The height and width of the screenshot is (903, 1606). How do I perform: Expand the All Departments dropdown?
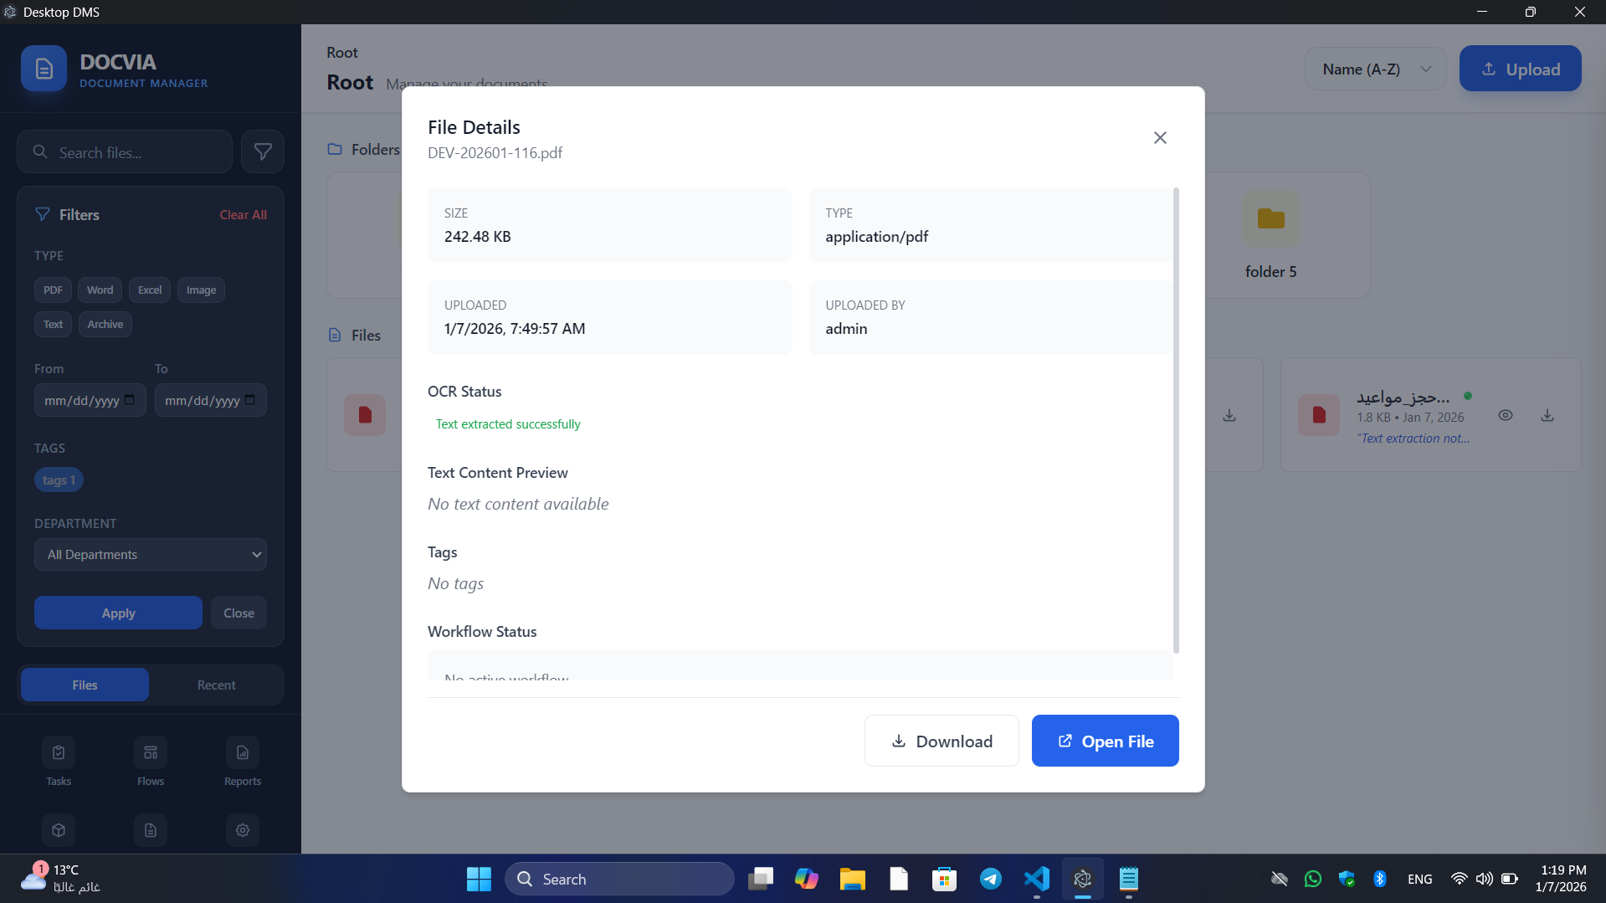pyautogui.click(x=151, y=554)
